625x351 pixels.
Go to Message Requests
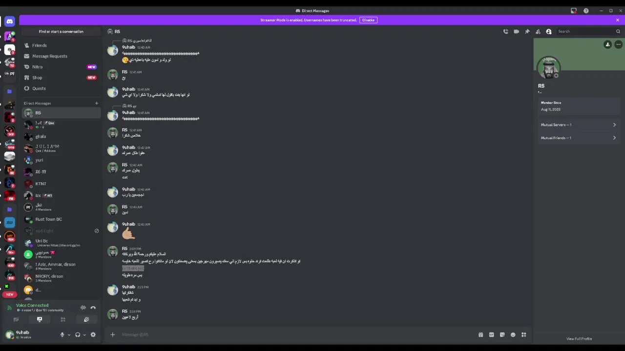tap(49, 56)
